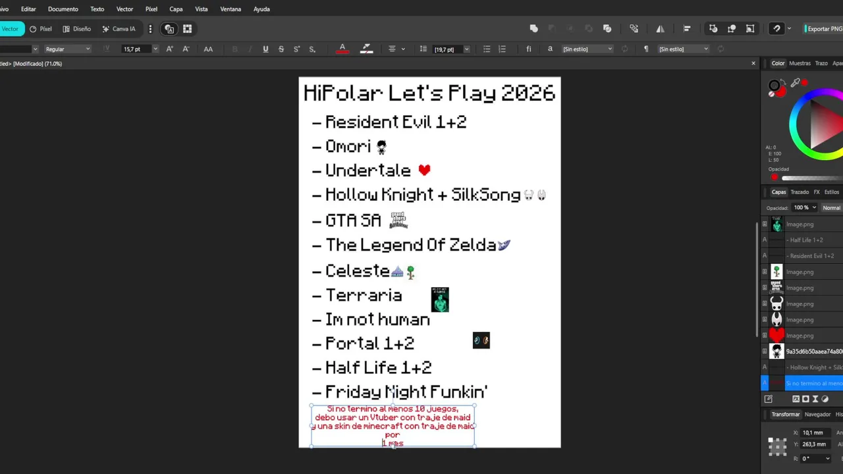
Task: Apply a bulleted list
Action: (x=487, y=49)
